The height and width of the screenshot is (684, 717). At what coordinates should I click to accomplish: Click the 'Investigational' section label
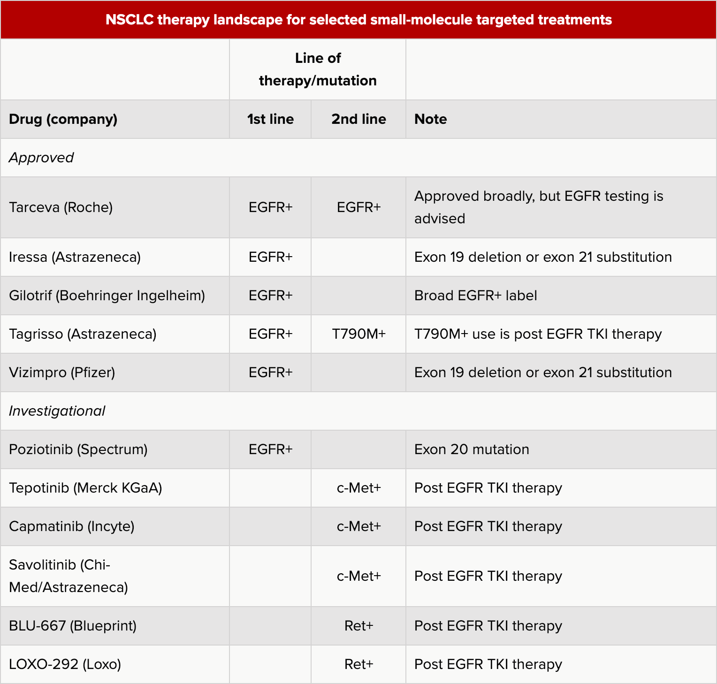(57, 411)
